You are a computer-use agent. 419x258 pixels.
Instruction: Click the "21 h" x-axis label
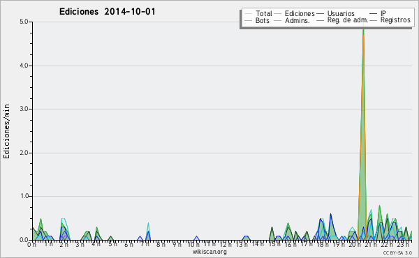pos(371,245)
